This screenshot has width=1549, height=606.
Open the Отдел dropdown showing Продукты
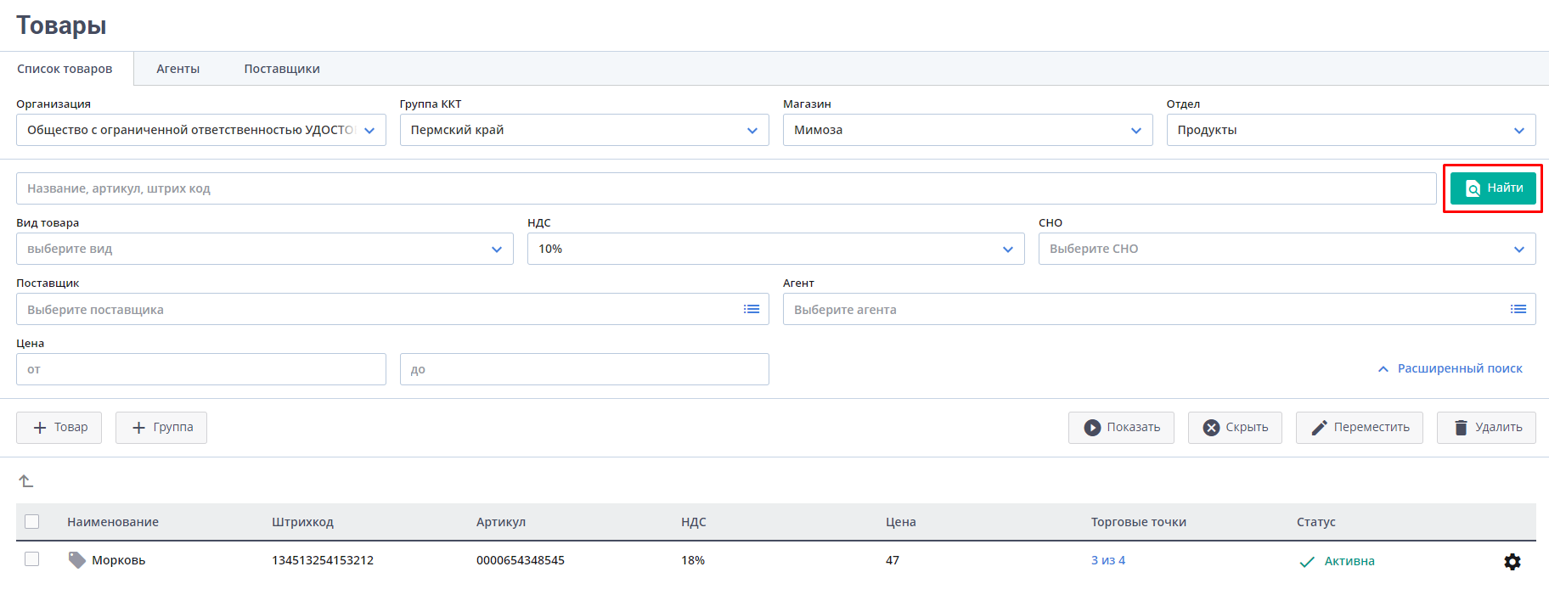tap(1351, 130)
